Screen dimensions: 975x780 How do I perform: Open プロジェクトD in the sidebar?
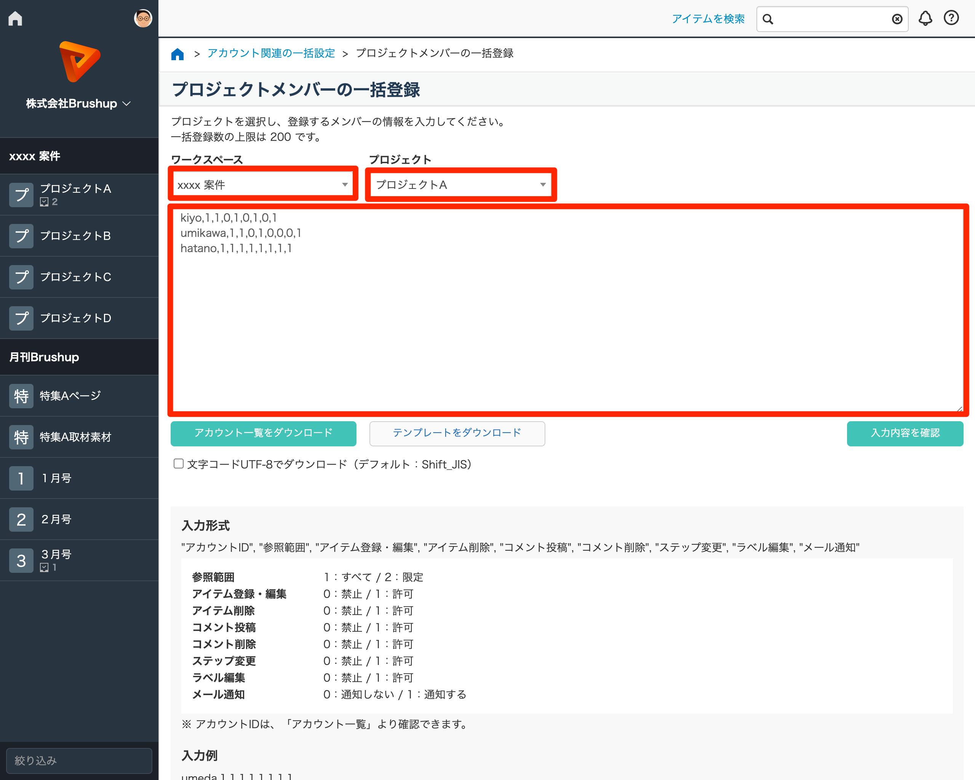[x=75, y=318]
